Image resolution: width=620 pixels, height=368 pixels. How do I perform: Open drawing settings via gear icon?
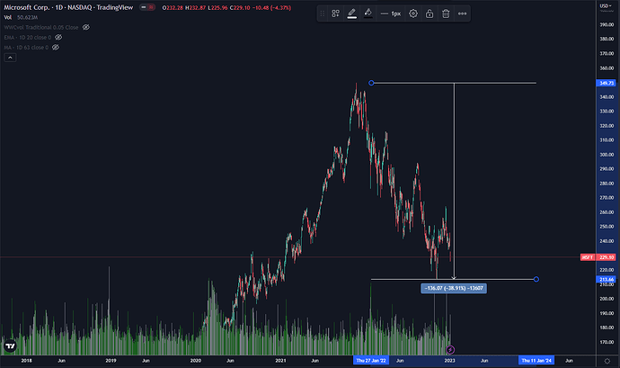coord(413,13)
